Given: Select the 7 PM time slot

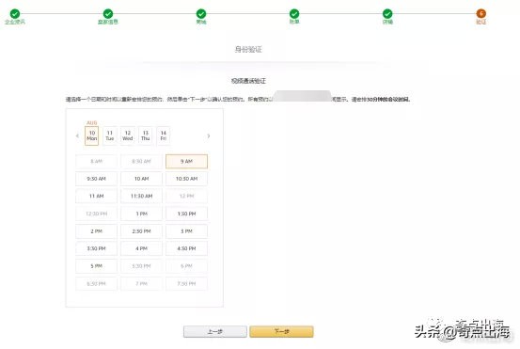Looking at the screenshot, I should tap(142, 284).
